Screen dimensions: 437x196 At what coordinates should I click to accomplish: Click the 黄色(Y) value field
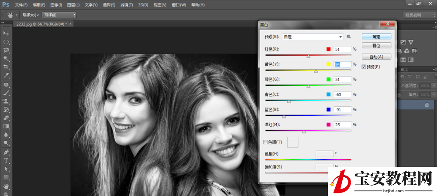(x=343, y=64)
